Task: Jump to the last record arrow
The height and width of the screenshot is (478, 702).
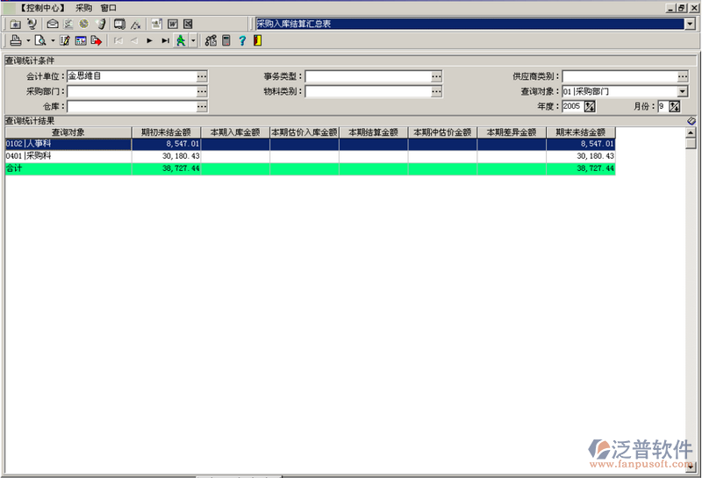Action: point(165,40)
